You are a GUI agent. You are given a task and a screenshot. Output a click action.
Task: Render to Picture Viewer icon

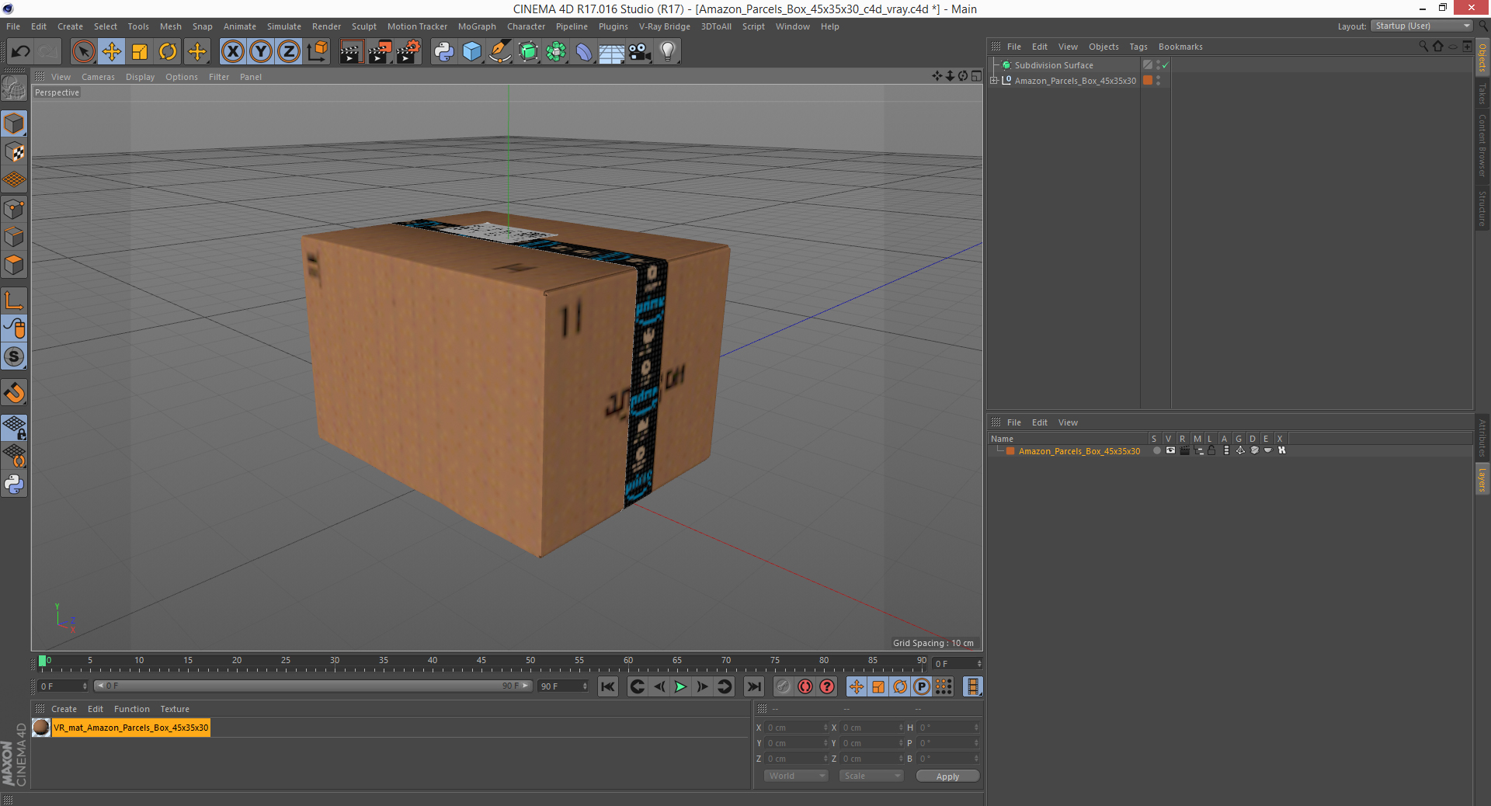coord(380,52)
